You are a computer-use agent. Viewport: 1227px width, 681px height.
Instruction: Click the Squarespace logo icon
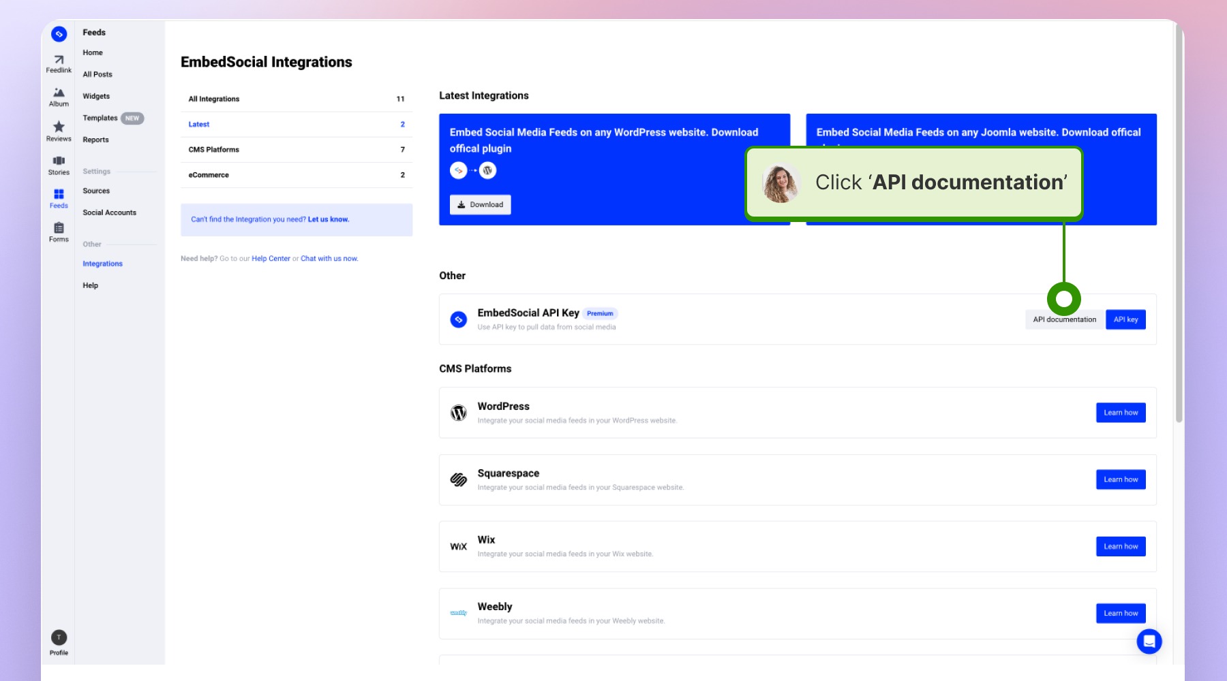pos(459,479)
